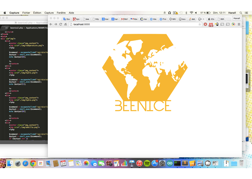
Task: Switch to the 'deb' tab
Action: [x=192, y=19]
